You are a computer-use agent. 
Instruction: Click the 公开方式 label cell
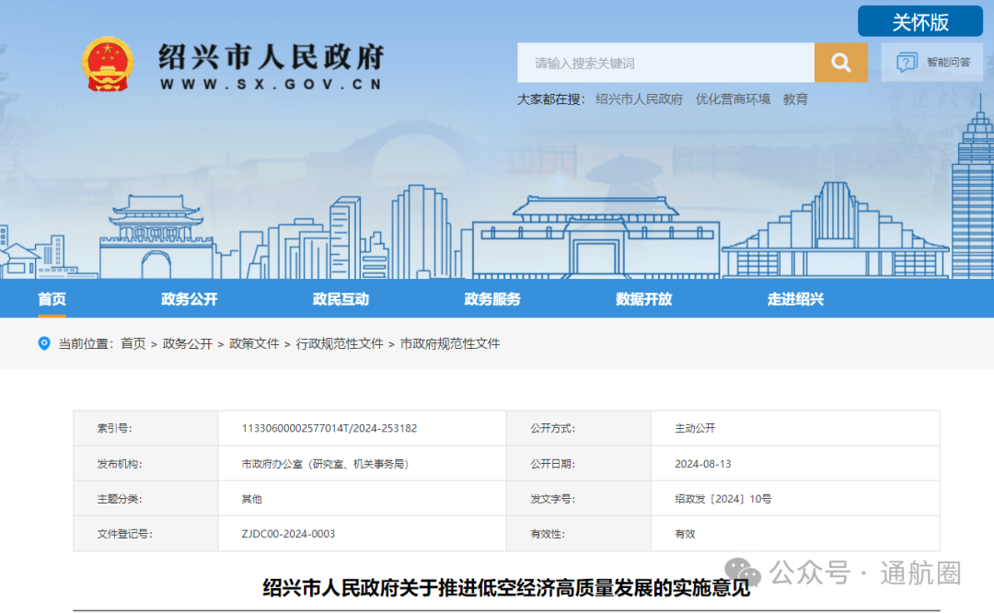click(579, 429)
